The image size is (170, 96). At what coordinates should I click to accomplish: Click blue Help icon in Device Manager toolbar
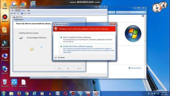[x=22, y=13]
